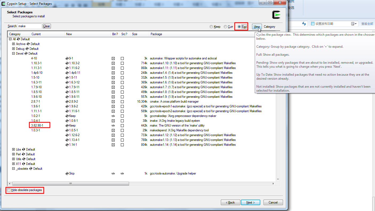Click the horizontal scrollbar right arrow

point(273,184)
